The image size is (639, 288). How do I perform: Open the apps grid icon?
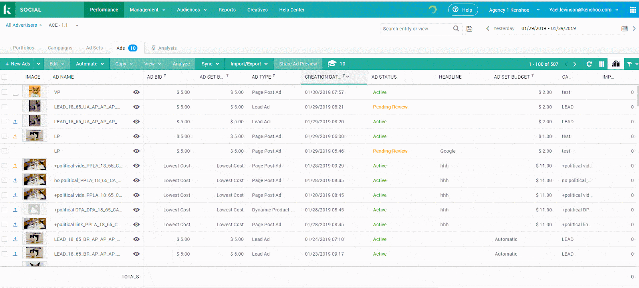coord(633,10)
